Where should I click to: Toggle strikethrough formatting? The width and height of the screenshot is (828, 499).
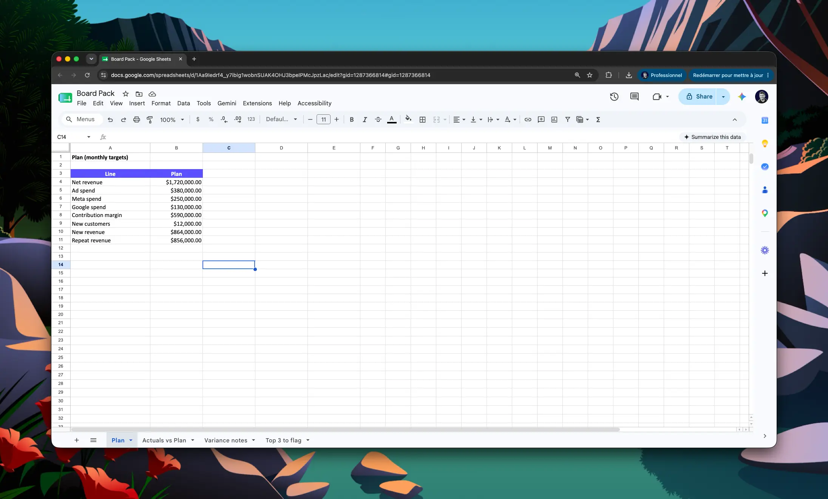378,120
